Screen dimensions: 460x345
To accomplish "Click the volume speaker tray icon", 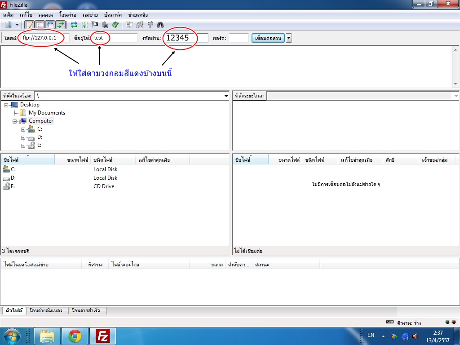I will [416, 336].
